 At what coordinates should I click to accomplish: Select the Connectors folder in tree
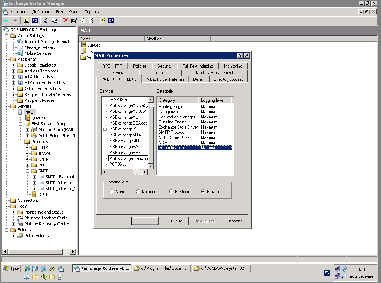[x=28, y=200]
